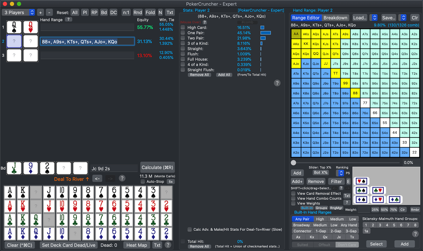Pick the Jack of diamonds deck card
423x251 pixels.
coord(49,233)
